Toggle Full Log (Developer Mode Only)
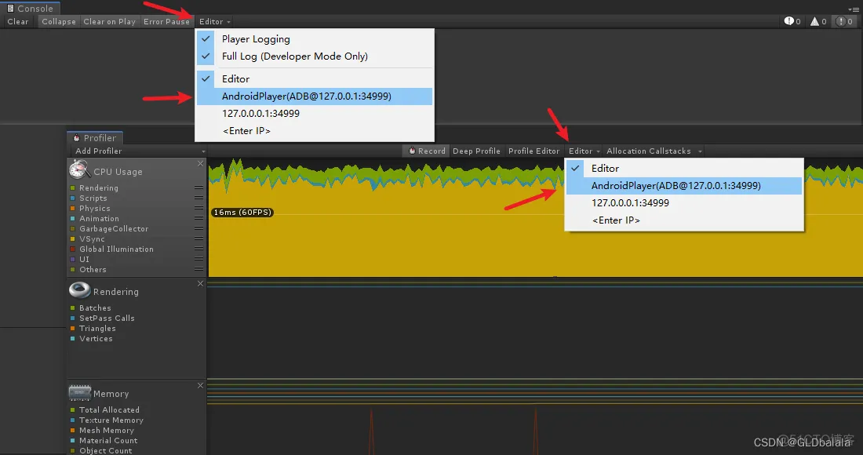863x455 pixels. tap(315, 56)
